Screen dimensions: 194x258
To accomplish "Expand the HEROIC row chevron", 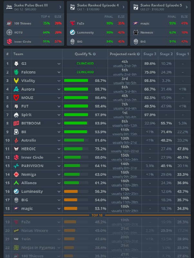I will 59,149.
